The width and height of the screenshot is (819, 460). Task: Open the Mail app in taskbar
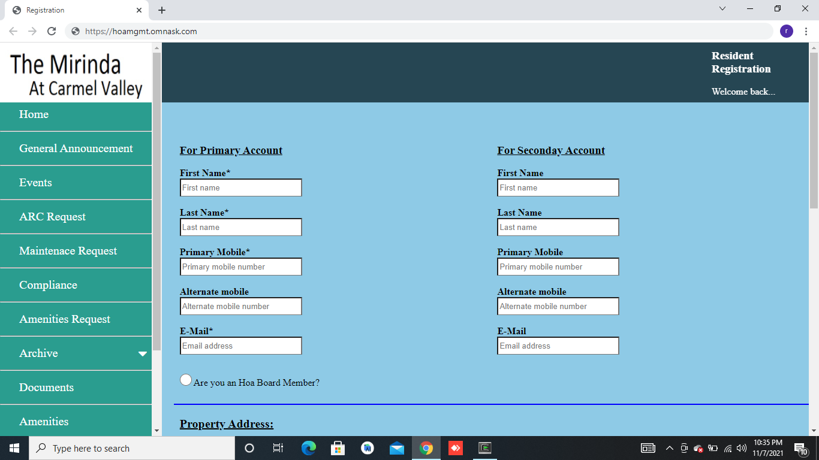396,448
